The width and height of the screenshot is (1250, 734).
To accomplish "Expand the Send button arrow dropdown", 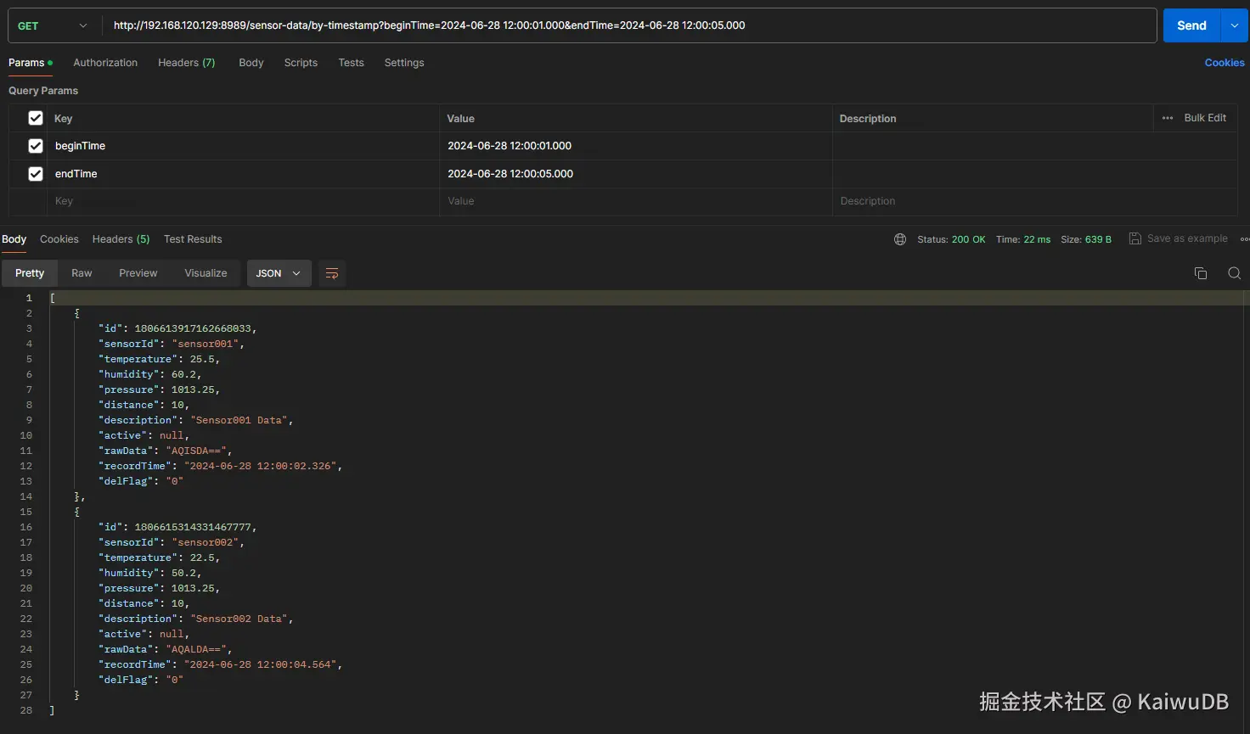I will click(1234, 25).
